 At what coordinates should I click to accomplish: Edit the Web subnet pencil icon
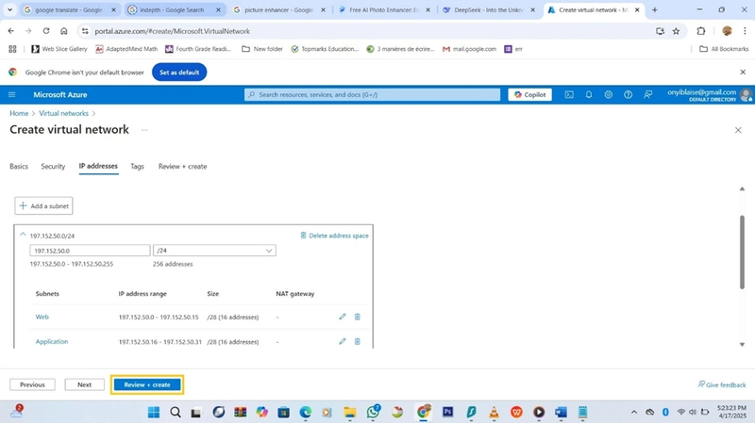pyautogui.click(x=343, y=317)
